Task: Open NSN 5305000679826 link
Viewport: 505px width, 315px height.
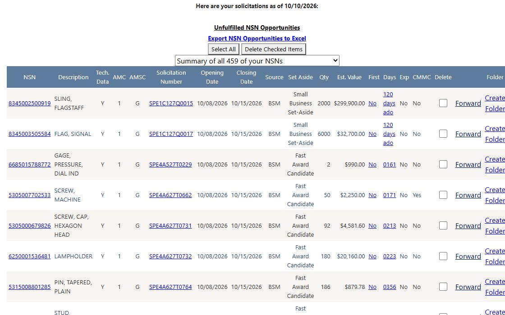Action: click(x=30, y=225)
